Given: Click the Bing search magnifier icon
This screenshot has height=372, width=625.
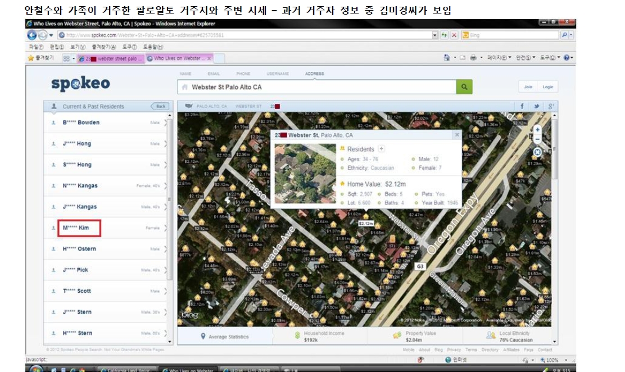Looking at the screenshot, I should [564, 35].
